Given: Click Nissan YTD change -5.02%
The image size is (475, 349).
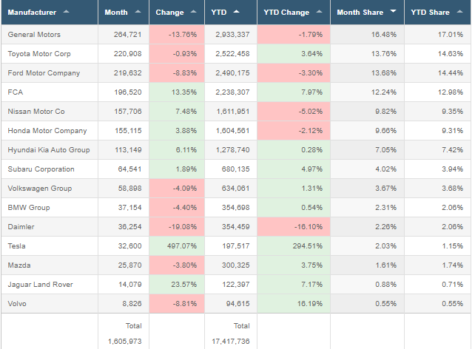Looking at the screenshot, I should click(311, 112).
